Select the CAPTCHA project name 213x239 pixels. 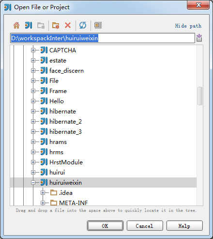point(62,50)
